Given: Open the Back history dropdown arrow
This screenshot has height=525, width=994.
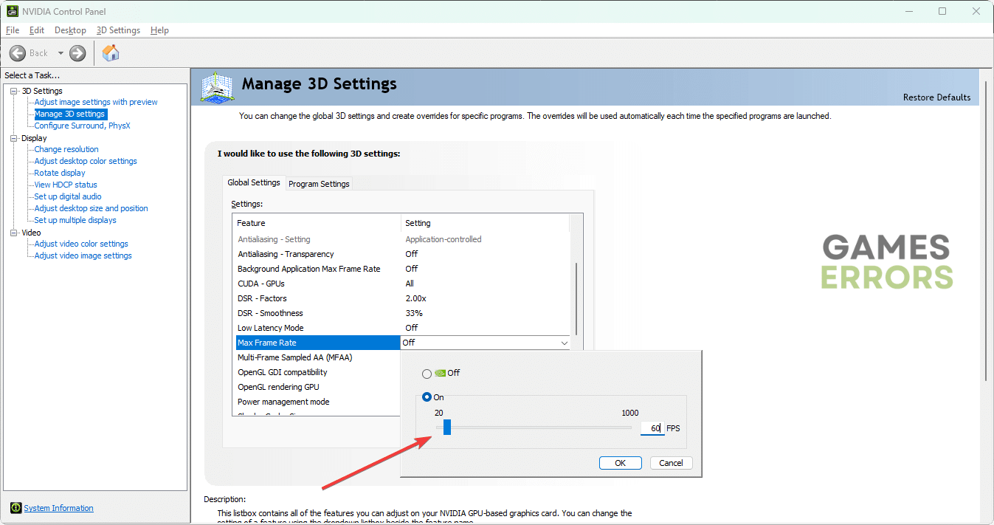Looking at the screenshot, I should pos(61,53).
